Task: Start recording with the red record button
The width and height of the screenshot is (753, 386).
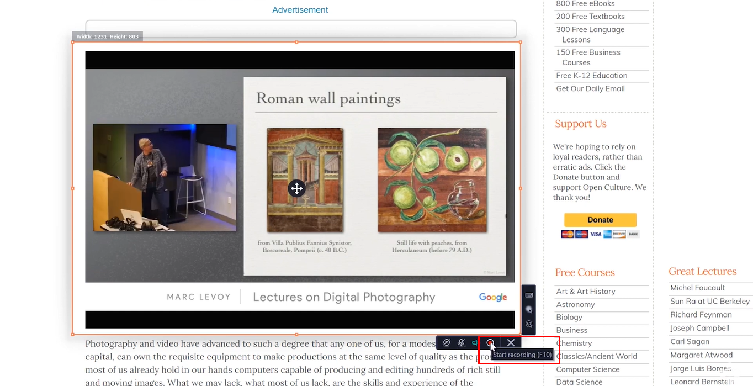Action: point(490,343)
